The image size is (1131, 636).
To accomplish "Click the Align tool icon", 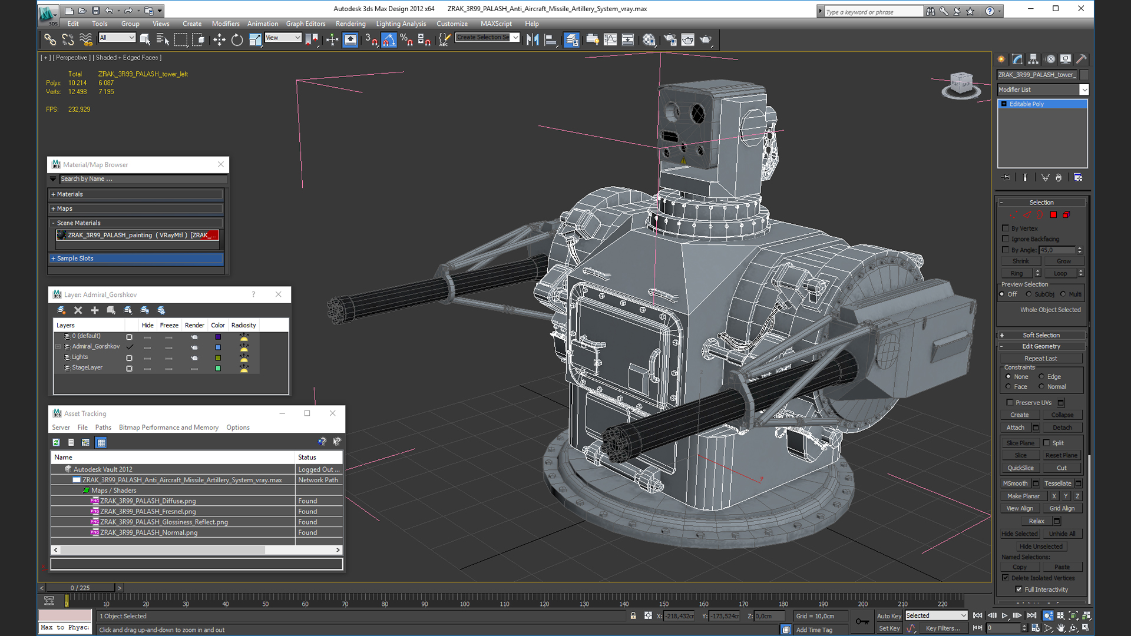I will (x=551, y=39).
